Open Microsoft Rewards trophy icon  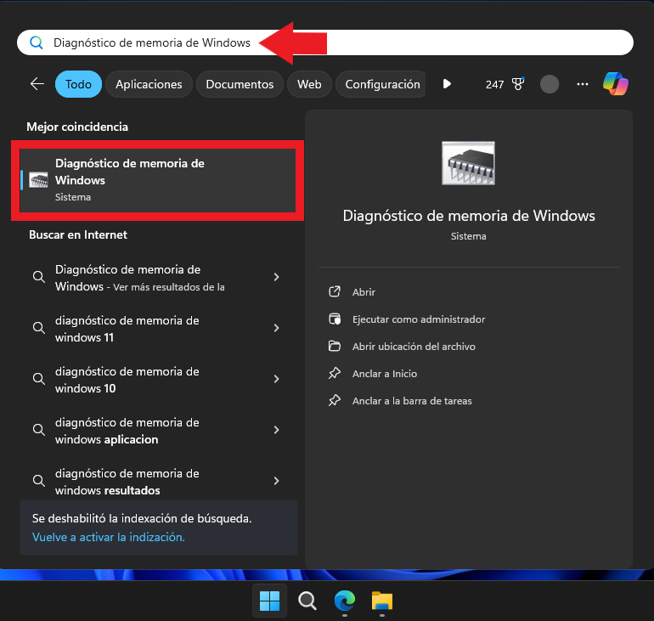point(518,84)
